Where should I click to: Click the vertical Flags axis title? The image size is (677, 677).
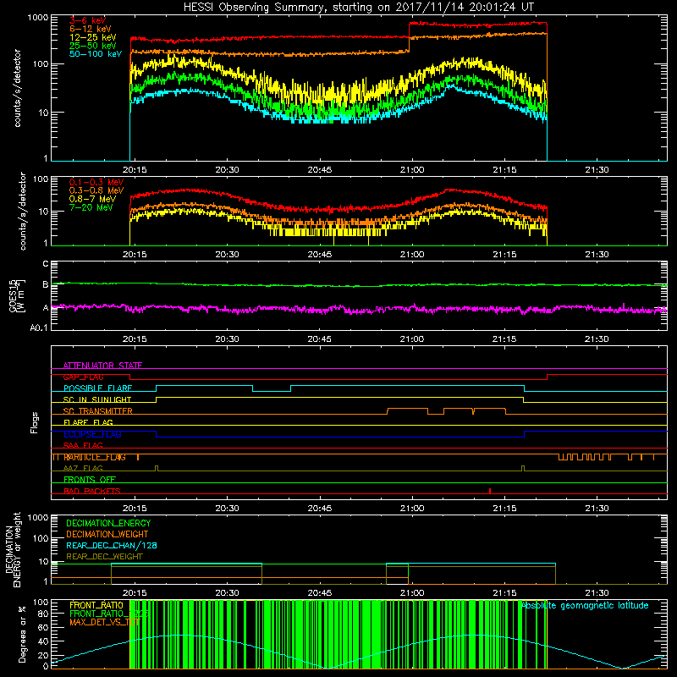coord(35,422)
